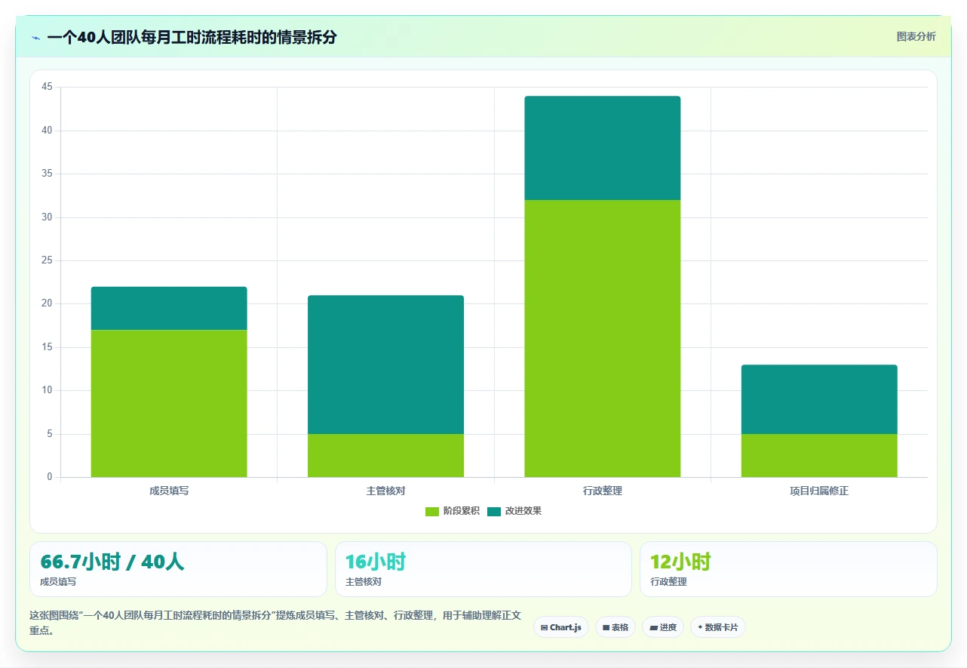Click the green 项目归属修正 bar segment
Screen dimensions: 967x668
(819, 456)
